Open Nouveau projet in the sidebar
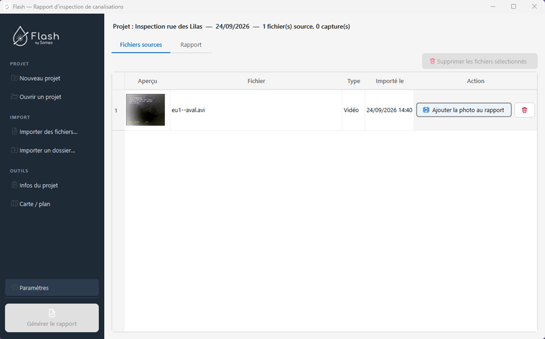The image size is (545, 339). pyautogui.click(x=52, y=78)
